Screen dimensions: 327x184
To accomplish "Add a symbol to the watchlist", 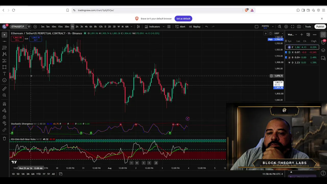I will tap(302, 34).
